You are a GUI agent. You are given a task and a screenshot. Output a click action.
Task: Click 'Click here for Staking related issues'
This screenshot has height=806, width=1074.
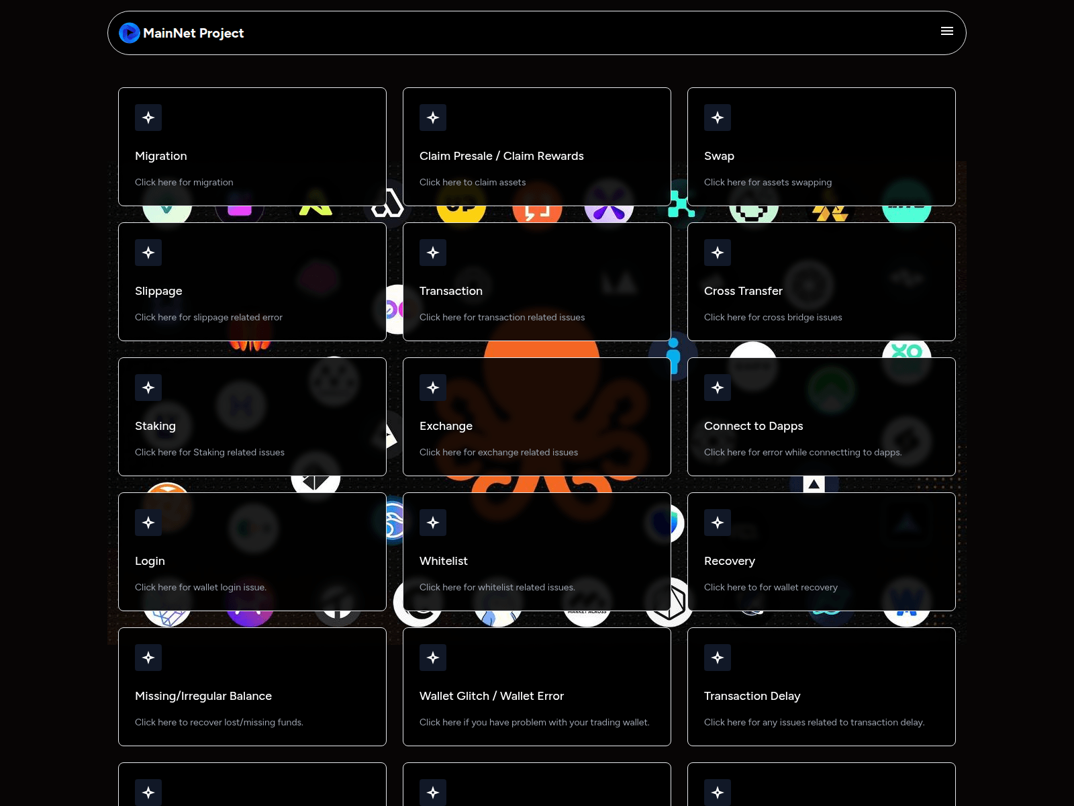coord(209,452)
